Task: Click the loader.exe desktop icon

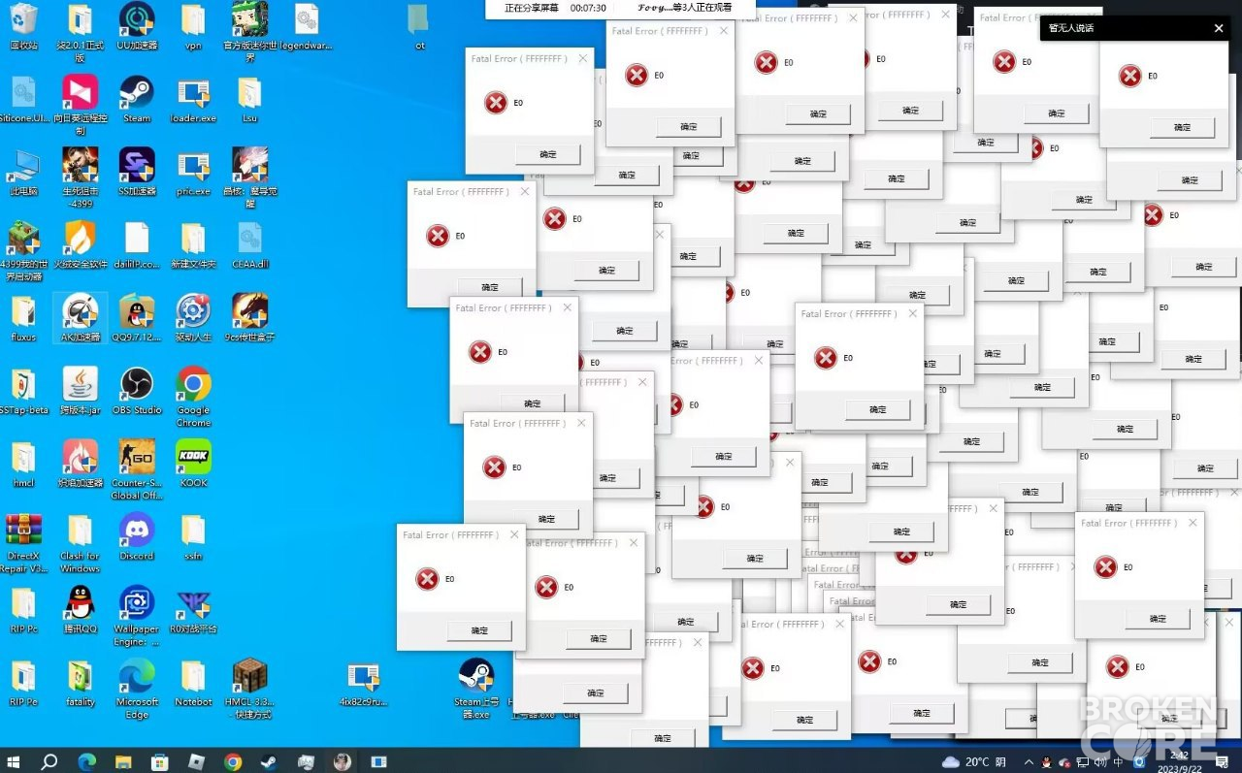Action: [x=193, y=99]
